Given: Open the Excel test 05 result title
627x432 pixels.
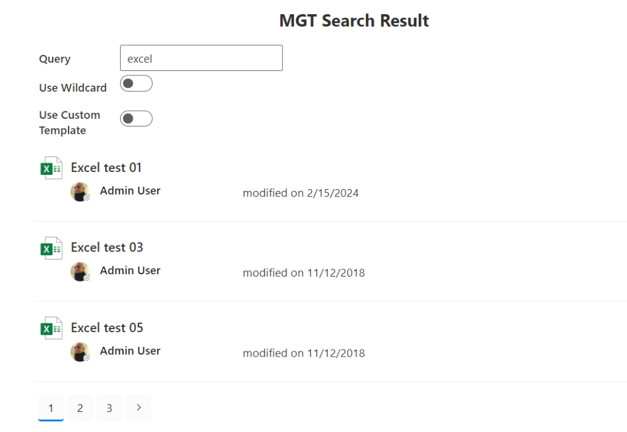Looking at the screenshot, I should click(107, 328).
